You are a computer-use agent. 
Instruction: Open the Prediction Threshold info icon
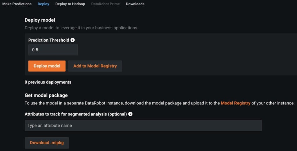click(x=73, y=40)
